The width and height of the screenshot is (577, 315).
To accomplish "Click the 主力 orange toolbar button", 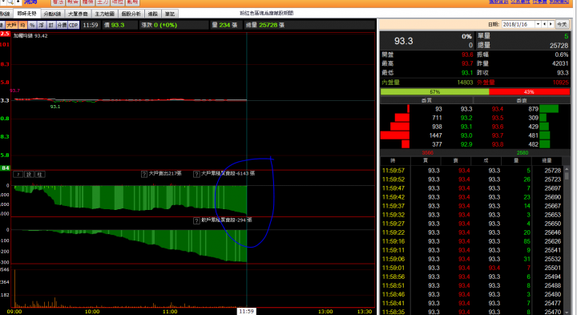I will click(103, 2).
